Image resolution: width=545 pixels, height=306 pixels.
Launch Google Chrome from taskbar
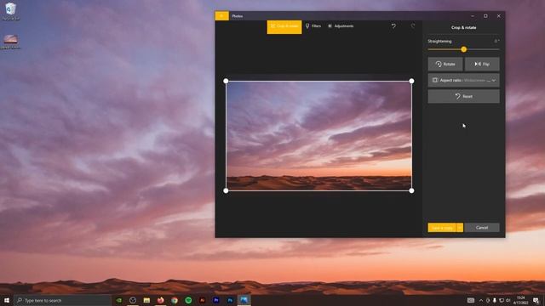(175, 300)
